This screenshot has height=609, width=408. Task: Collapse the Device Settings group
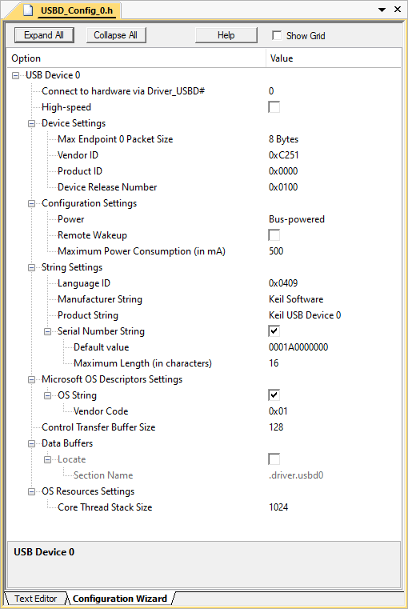click(x=31, y=123)
